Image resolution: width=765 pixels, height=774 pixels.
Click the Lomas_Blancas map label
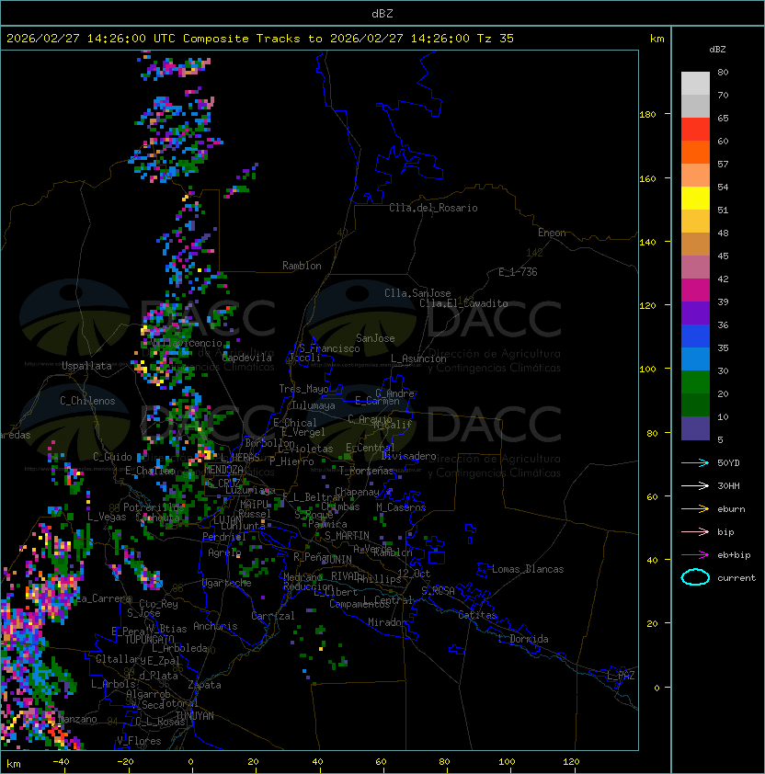pos(528,569)
